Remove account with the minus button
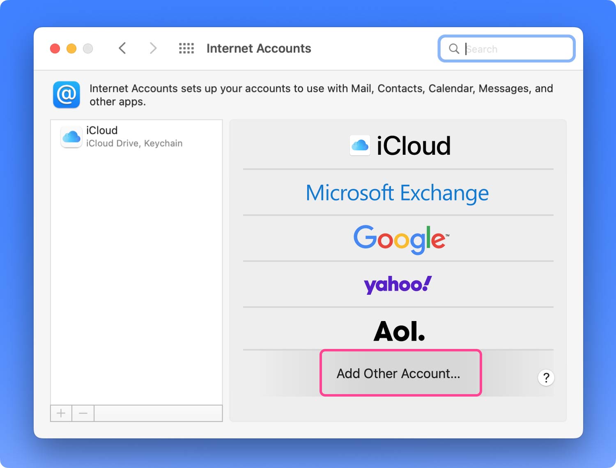The height and width of the screenshot is (468, 616). 83,413
